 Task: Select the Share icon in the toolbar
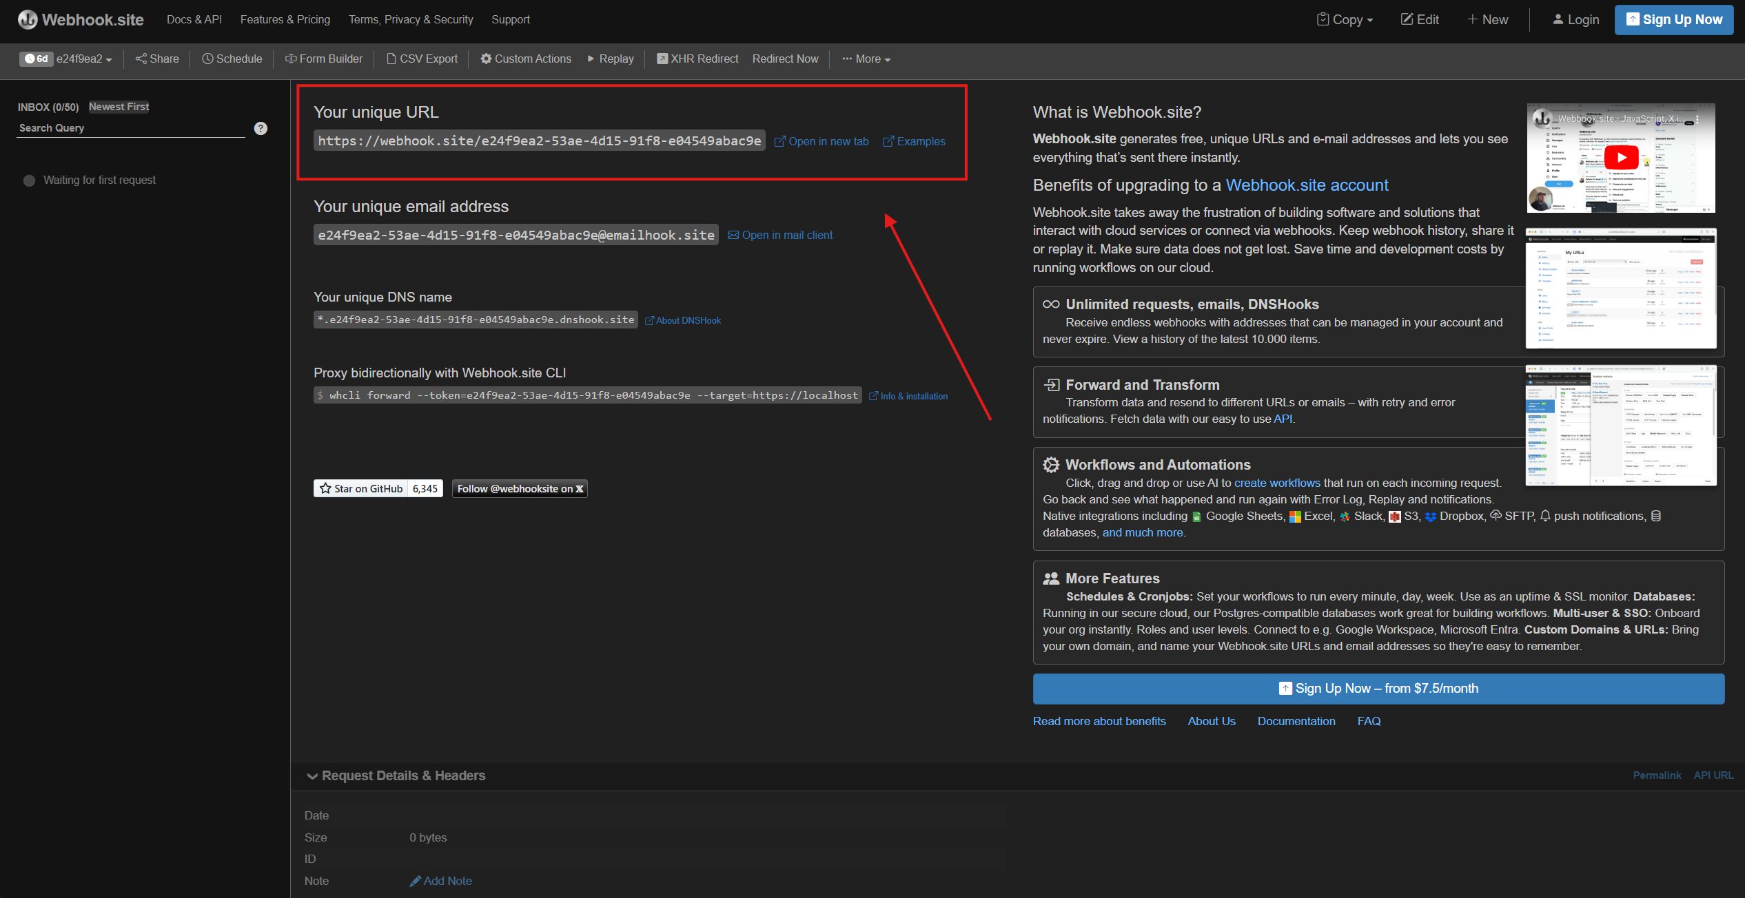tap(156, 59)
